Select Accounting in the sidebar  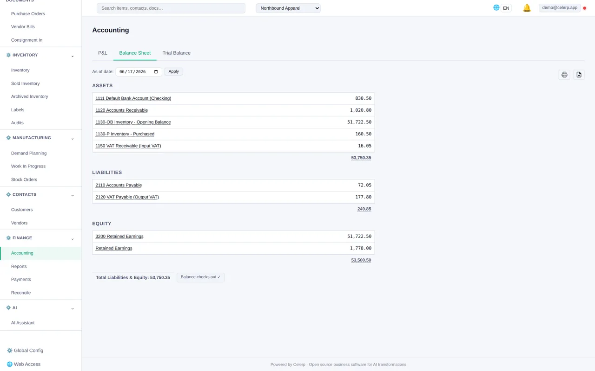41,253
